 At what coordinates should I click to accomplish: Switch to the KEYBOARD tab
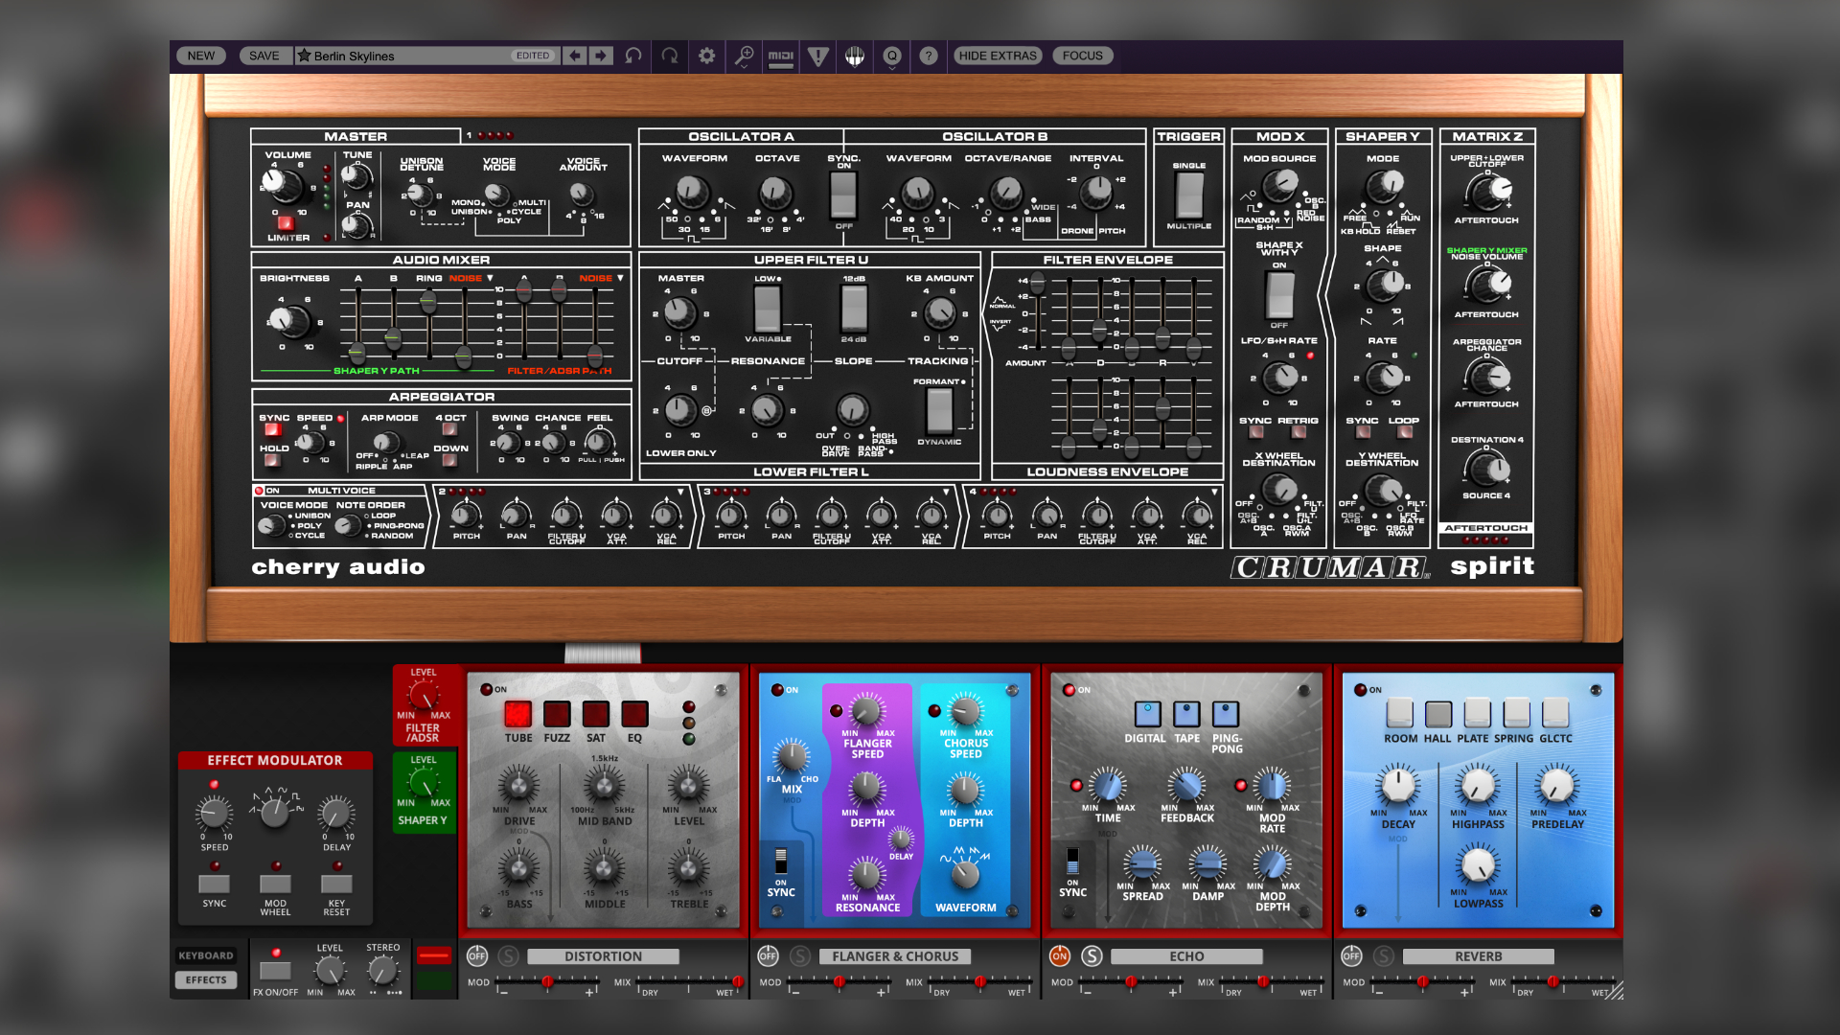click(206, 954)
